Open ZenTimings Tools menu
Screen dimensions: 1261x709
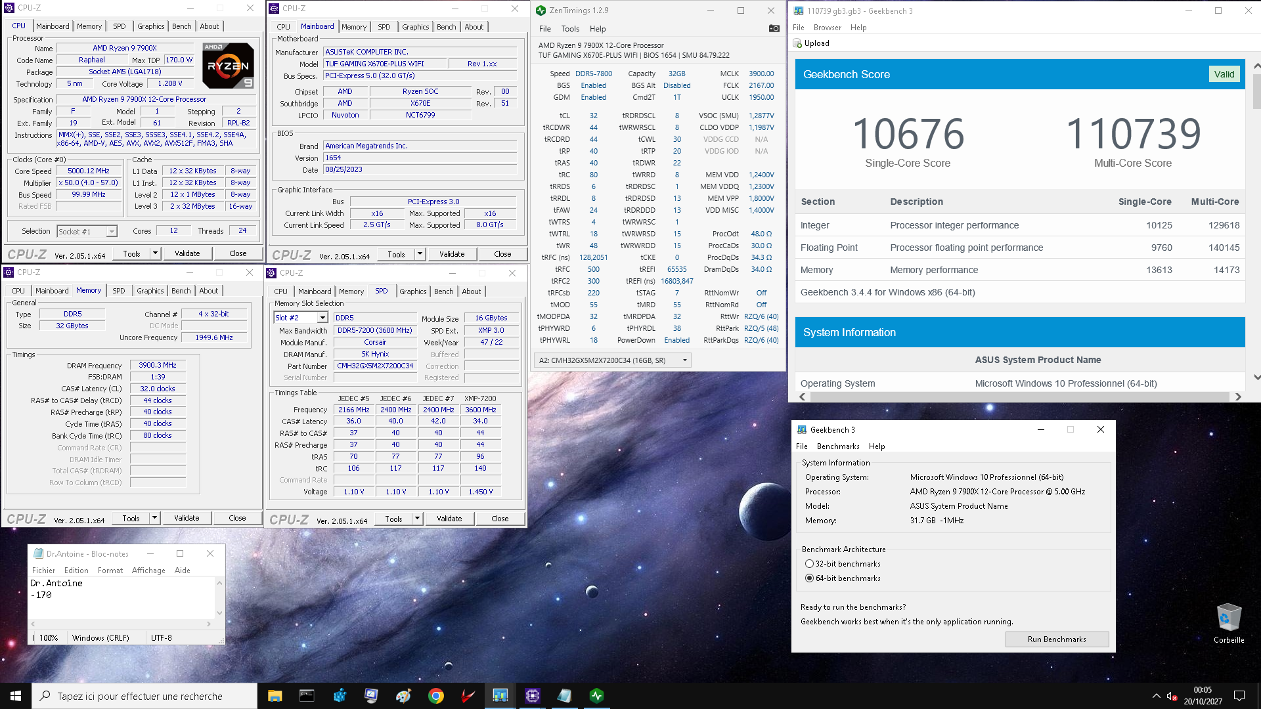point(570,29)
